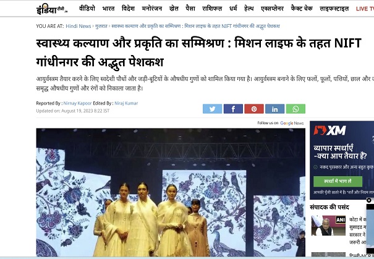Open LIVE TV link
Image resolution: width=374 pixels, height=259 pixels.
(x=365, y=9)
